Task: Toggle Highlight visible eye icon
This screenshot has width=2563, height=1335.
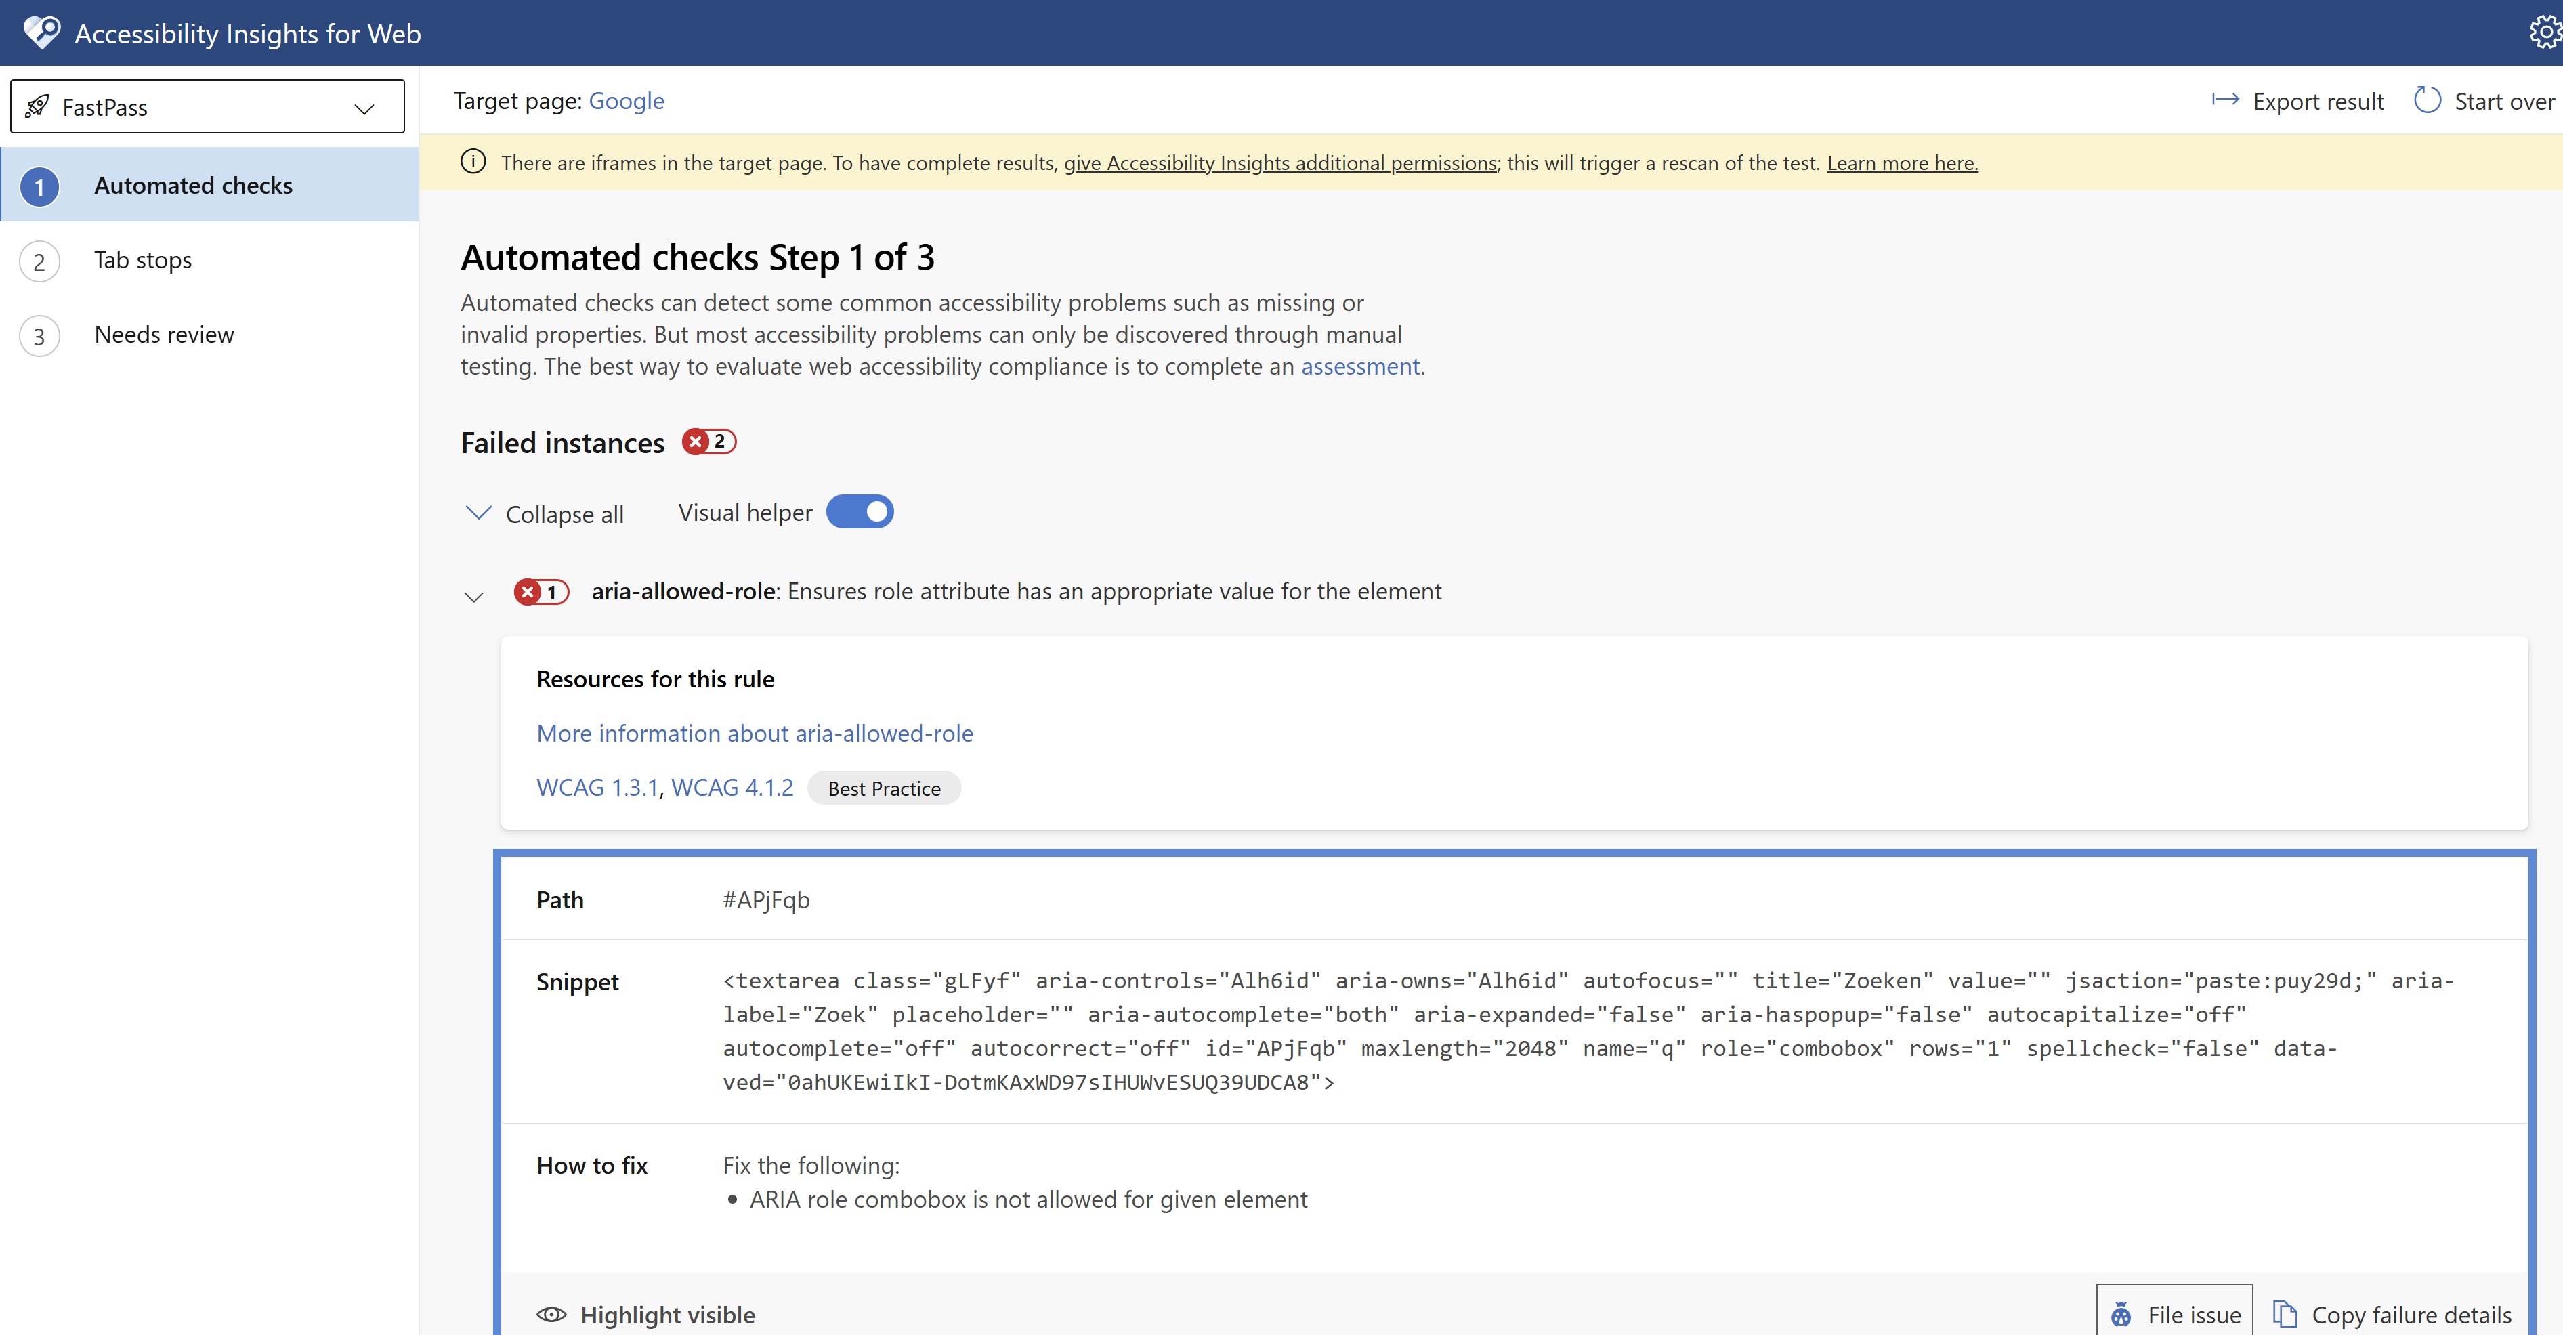Action: pos(551,1315)
